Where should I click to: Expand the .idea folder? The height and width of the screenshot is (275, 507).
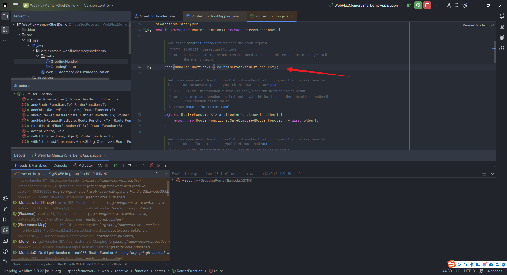pos(19,30)
